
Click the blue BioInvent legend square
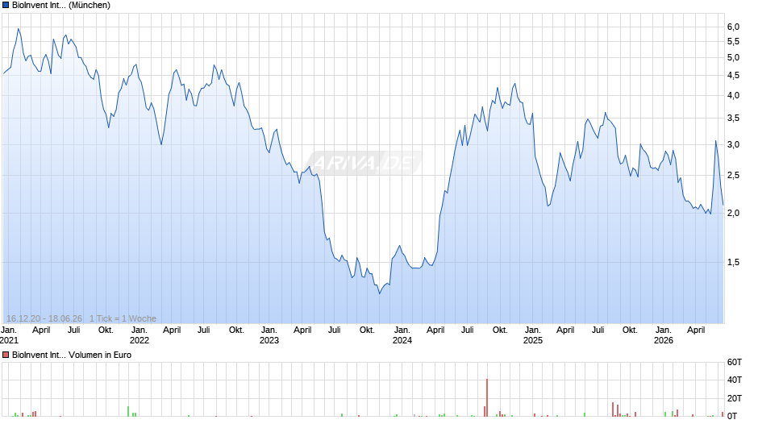(6, 6)
